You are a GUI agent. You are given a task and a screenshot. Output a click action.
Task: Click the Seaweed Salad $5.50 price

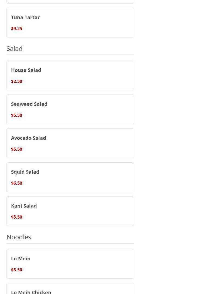[x=16, y=115]
